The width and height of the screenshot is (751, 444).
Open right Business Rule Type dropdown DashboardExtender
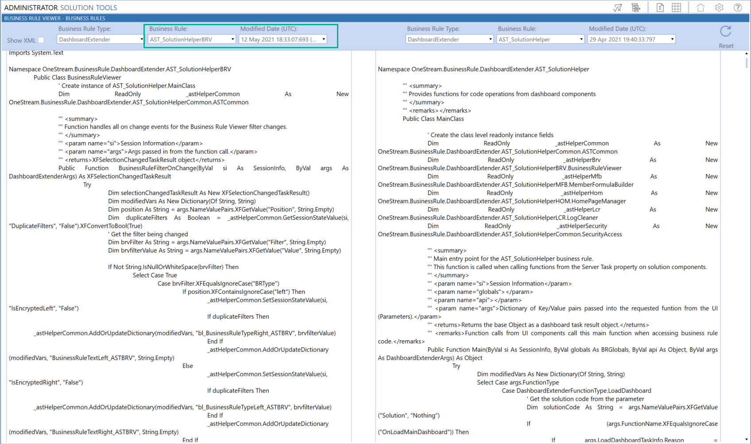click(x=449, y=39)
